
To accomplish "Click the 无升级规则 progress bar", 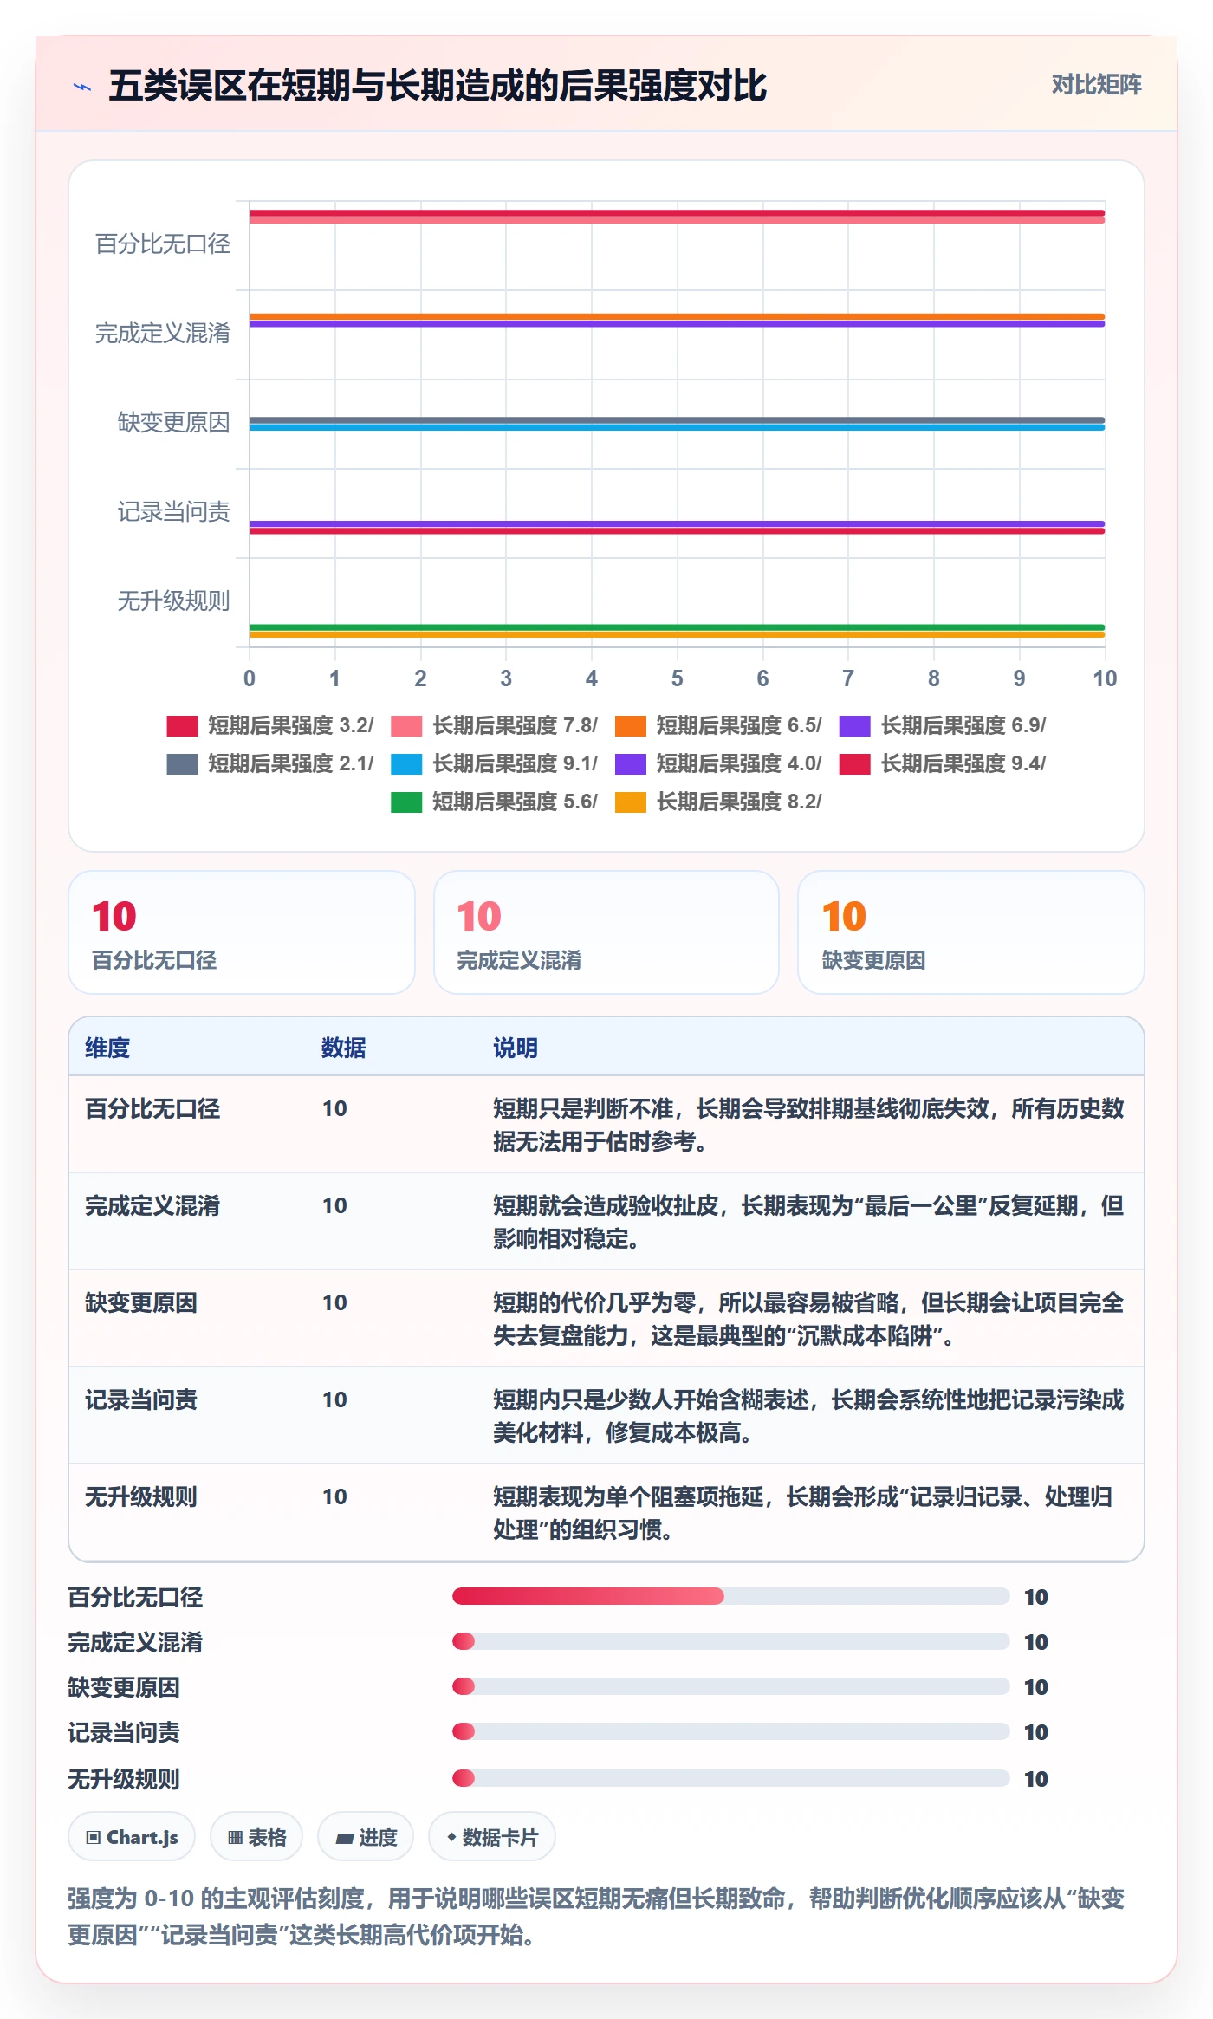I will pos(731,1778).
